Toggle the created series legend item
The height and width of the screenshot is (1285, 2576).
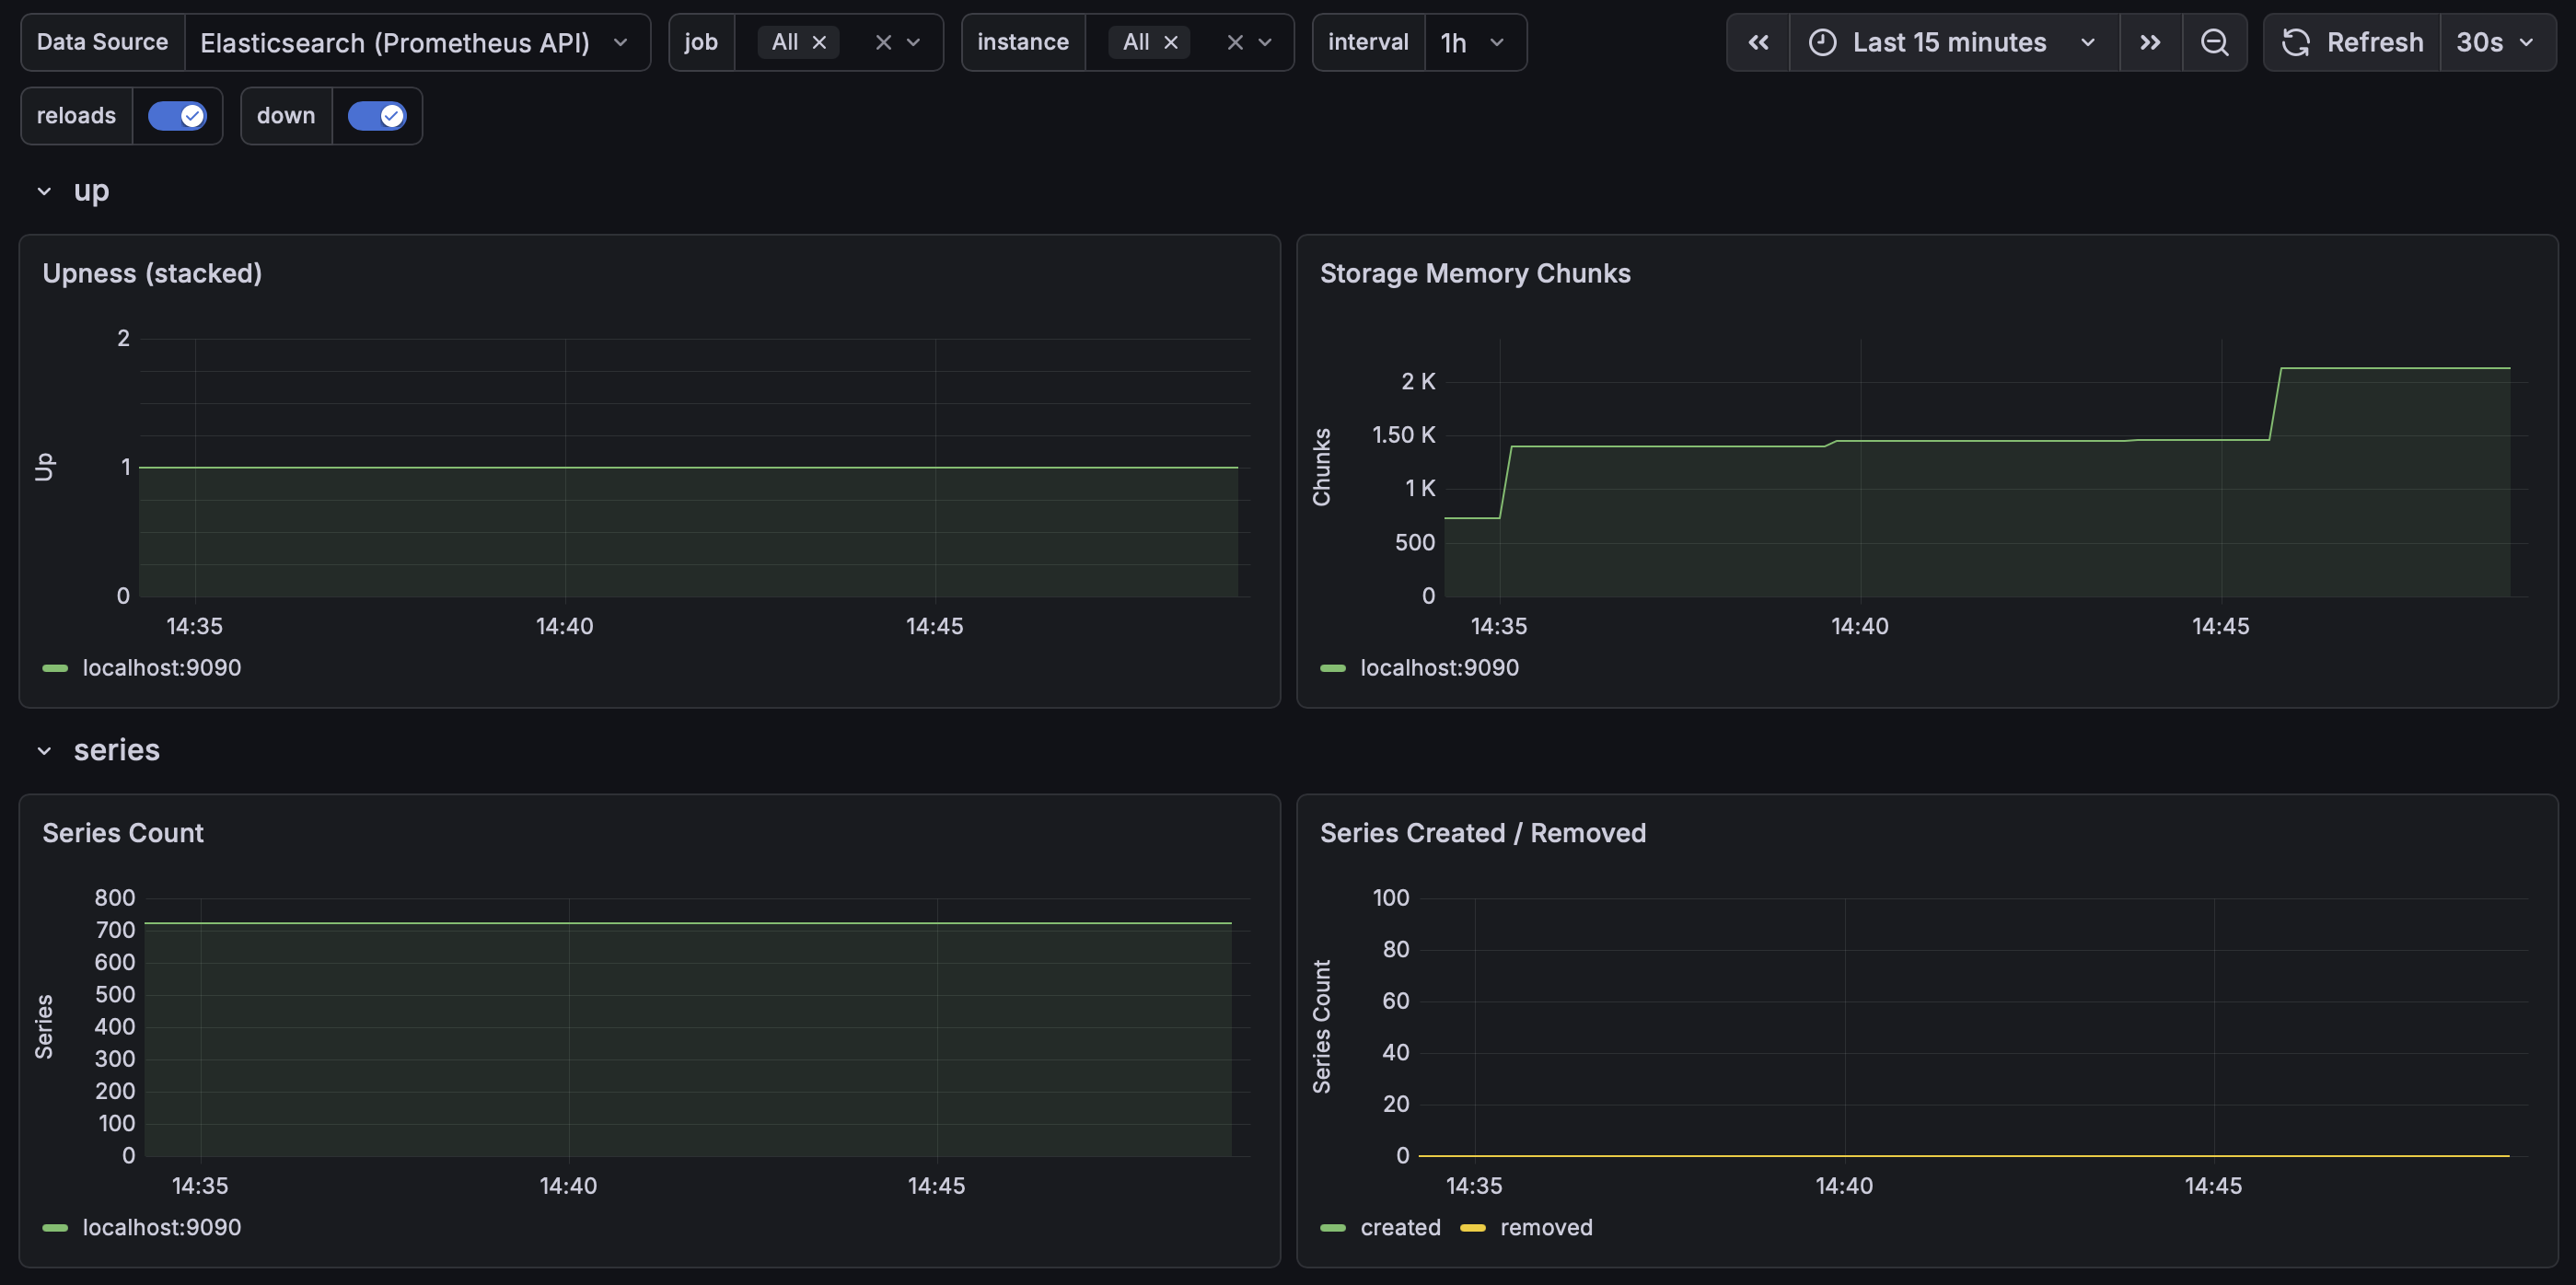click(x=1400, y=1227)
